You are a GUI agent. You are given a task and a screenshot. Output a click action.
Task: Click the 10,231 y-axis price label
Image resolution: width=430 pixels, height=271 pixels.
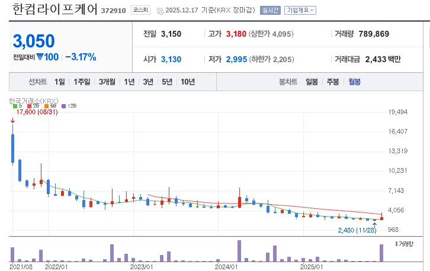tap(398, 171)
